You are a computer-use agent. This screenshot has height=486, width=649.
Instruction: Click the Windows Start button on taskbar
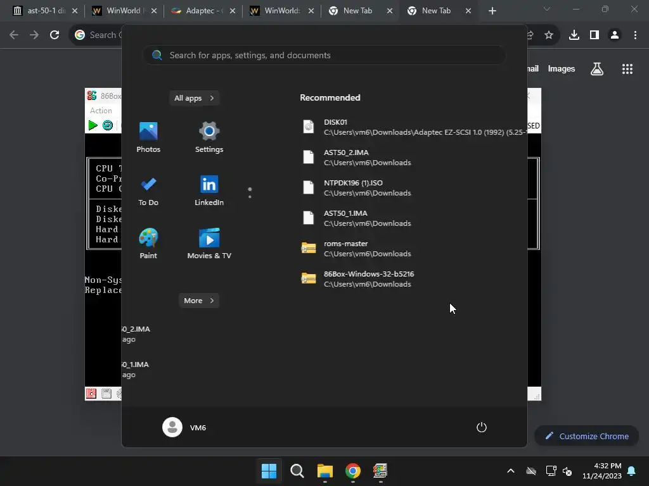pos(269,471)
